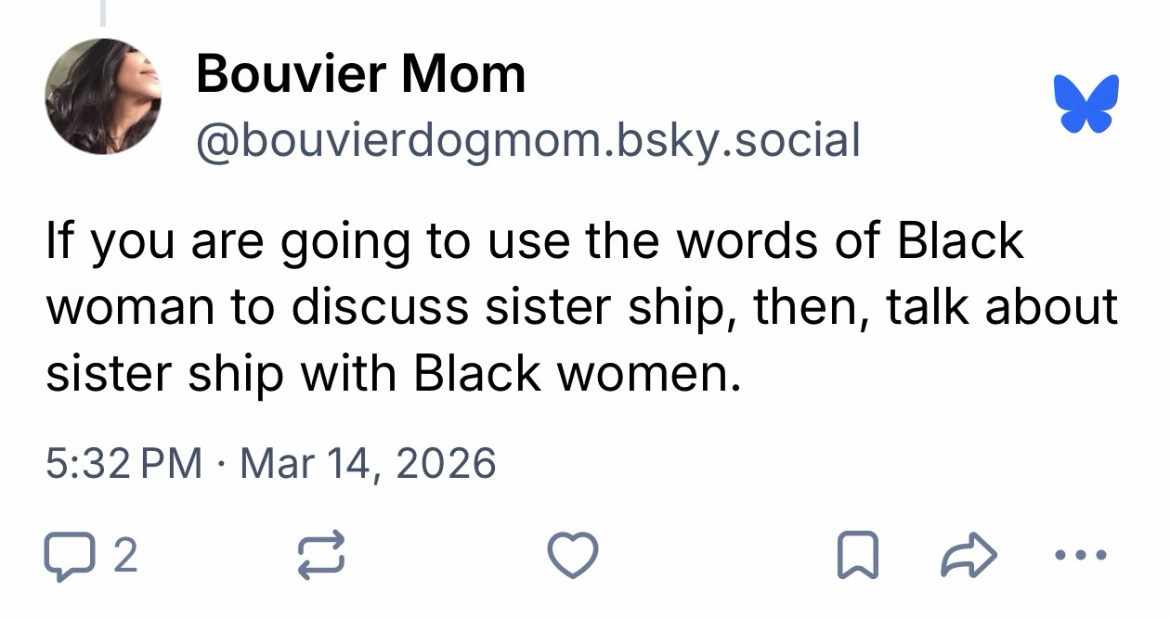Click the first line starting "If you are going"
The image size is (1170, 618).
tap(534, 240)
